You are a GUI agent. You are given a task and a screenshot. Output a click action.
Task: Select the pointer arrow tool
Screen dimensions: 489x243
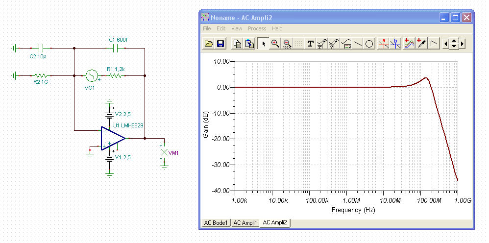pyautogui.click(x=264, y=44)
